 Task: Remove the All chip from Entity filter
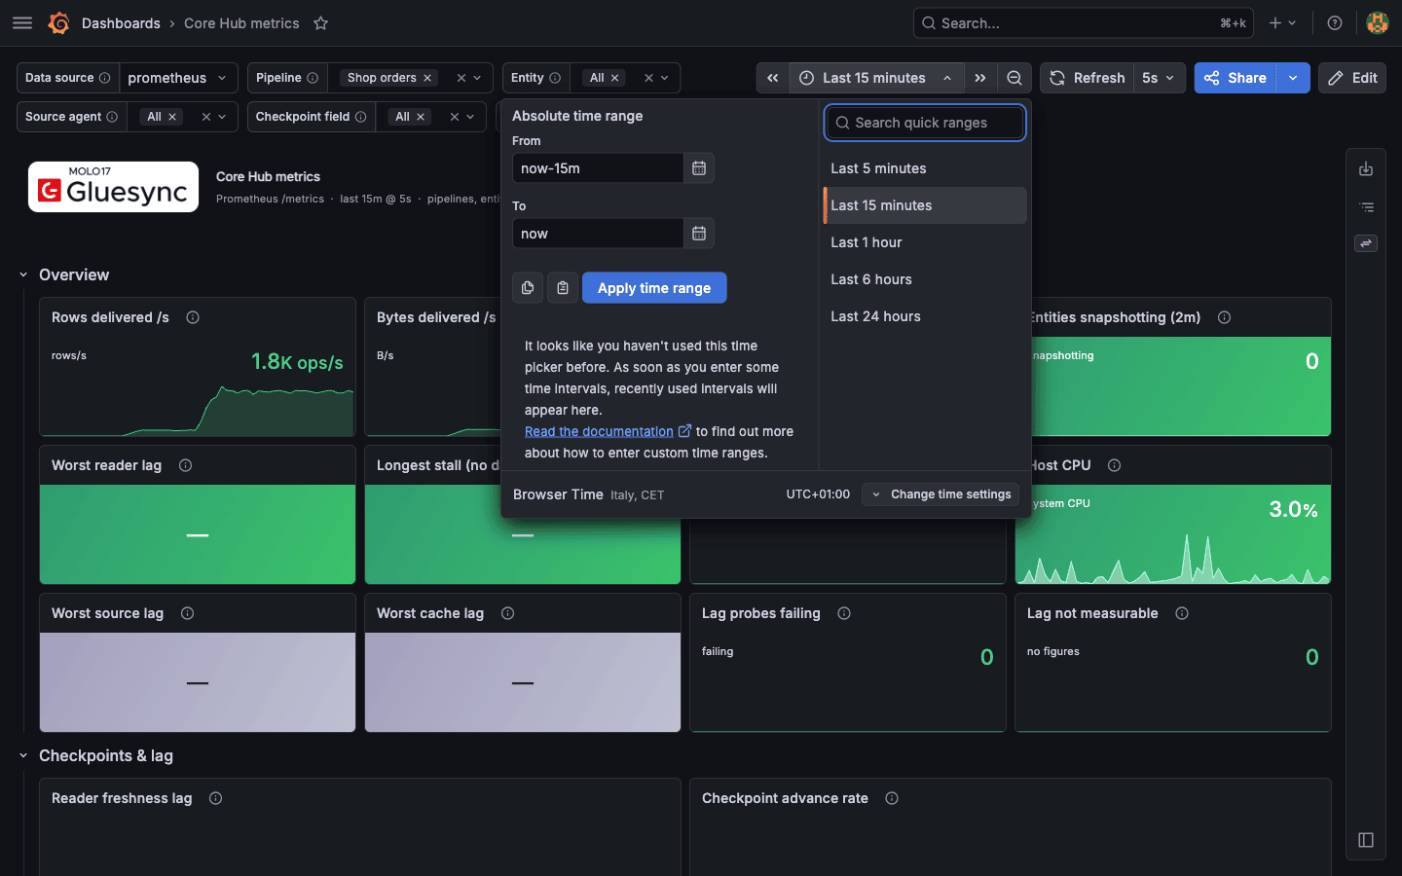pyautogui.click(x=615, y=78)
